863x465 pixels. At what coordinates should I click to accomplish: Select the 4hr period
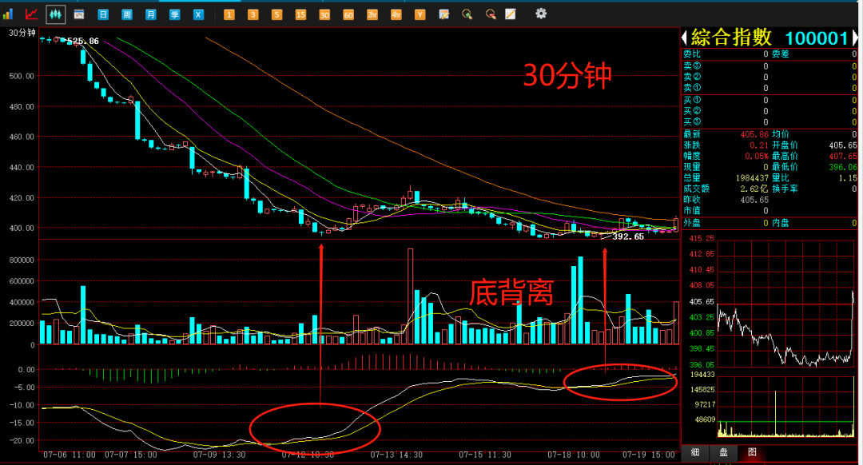[396, 15]
